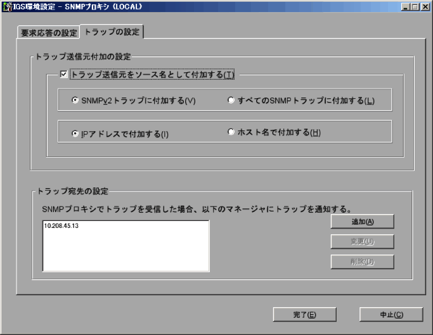This screenshot has width=433, height=335.
Task: Click empty area of trap destination listbox
Action: (x=126, y=251)
